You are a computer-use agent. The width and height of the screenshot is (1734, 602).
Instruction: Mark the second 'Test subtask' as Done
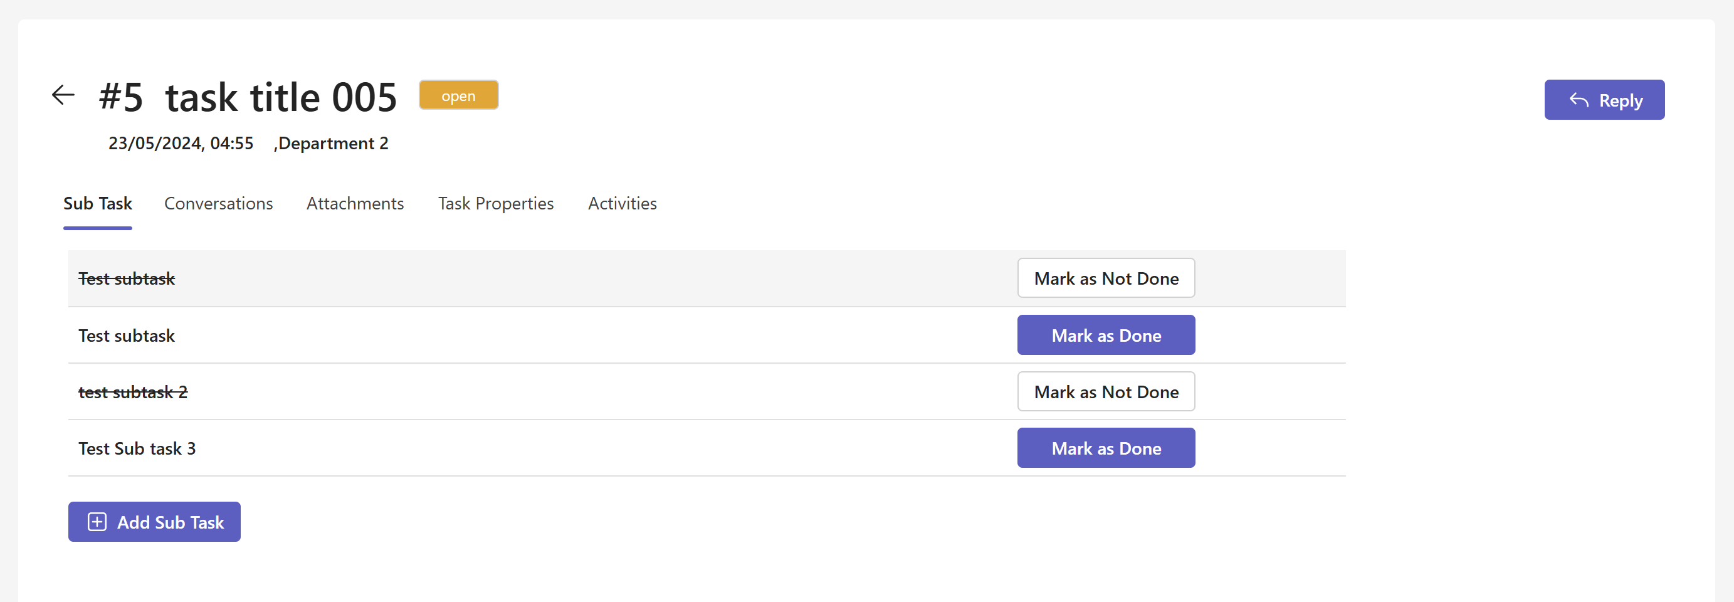tap(1105, 335)
